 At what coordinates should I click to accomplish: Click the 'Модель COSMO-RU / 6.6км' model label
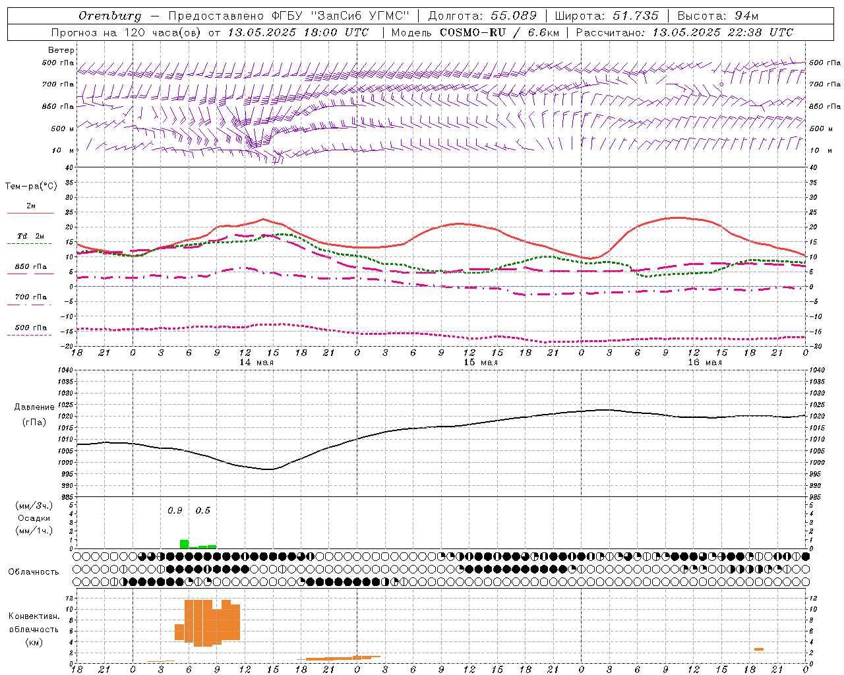click(x=475, y=32)
